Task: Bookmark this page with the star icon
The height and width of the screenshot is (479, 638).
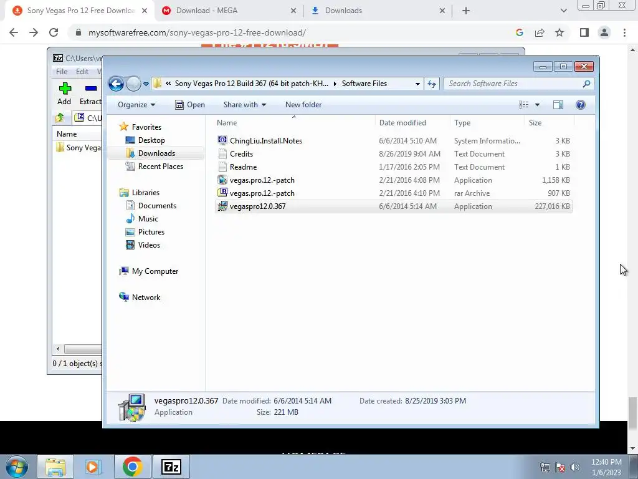Action: tap(559, 32)
